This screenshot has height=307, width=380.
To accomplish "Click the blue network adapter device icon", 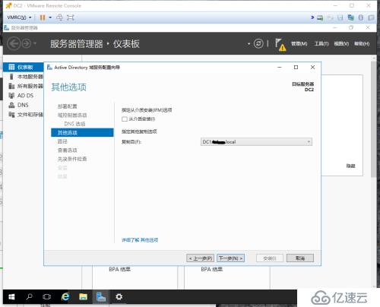I will click(x=350, y=17).
